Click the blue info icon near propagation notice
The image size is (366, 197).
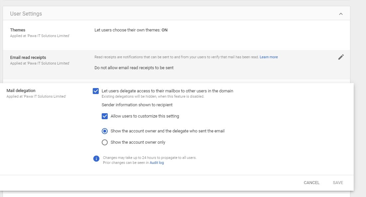96,159
